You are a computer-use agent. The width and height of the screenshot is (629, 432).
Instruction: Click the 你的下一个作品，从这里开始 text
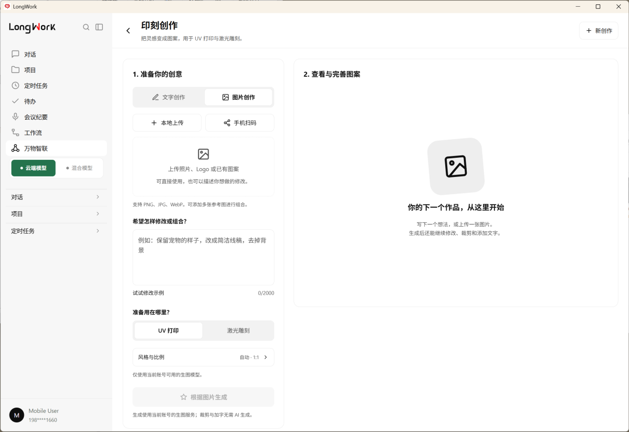pyautogui.click(x=456, y=207)
